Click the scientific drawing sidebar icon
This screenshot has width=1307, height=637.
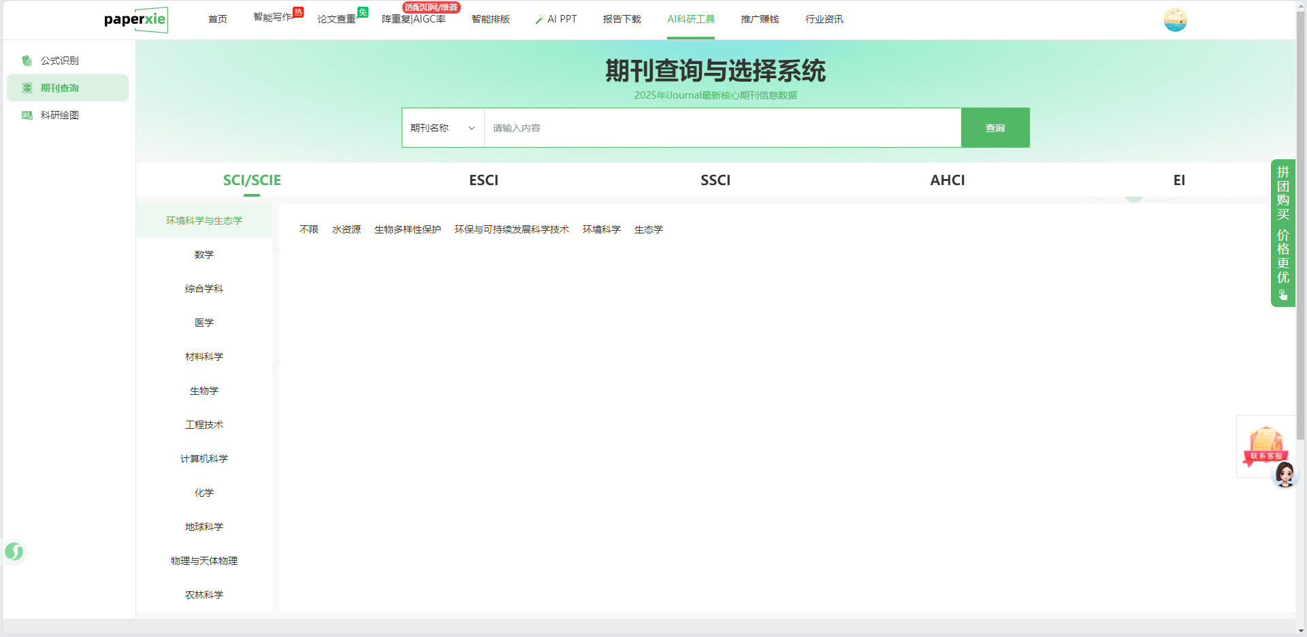click(x=27, y=115)
